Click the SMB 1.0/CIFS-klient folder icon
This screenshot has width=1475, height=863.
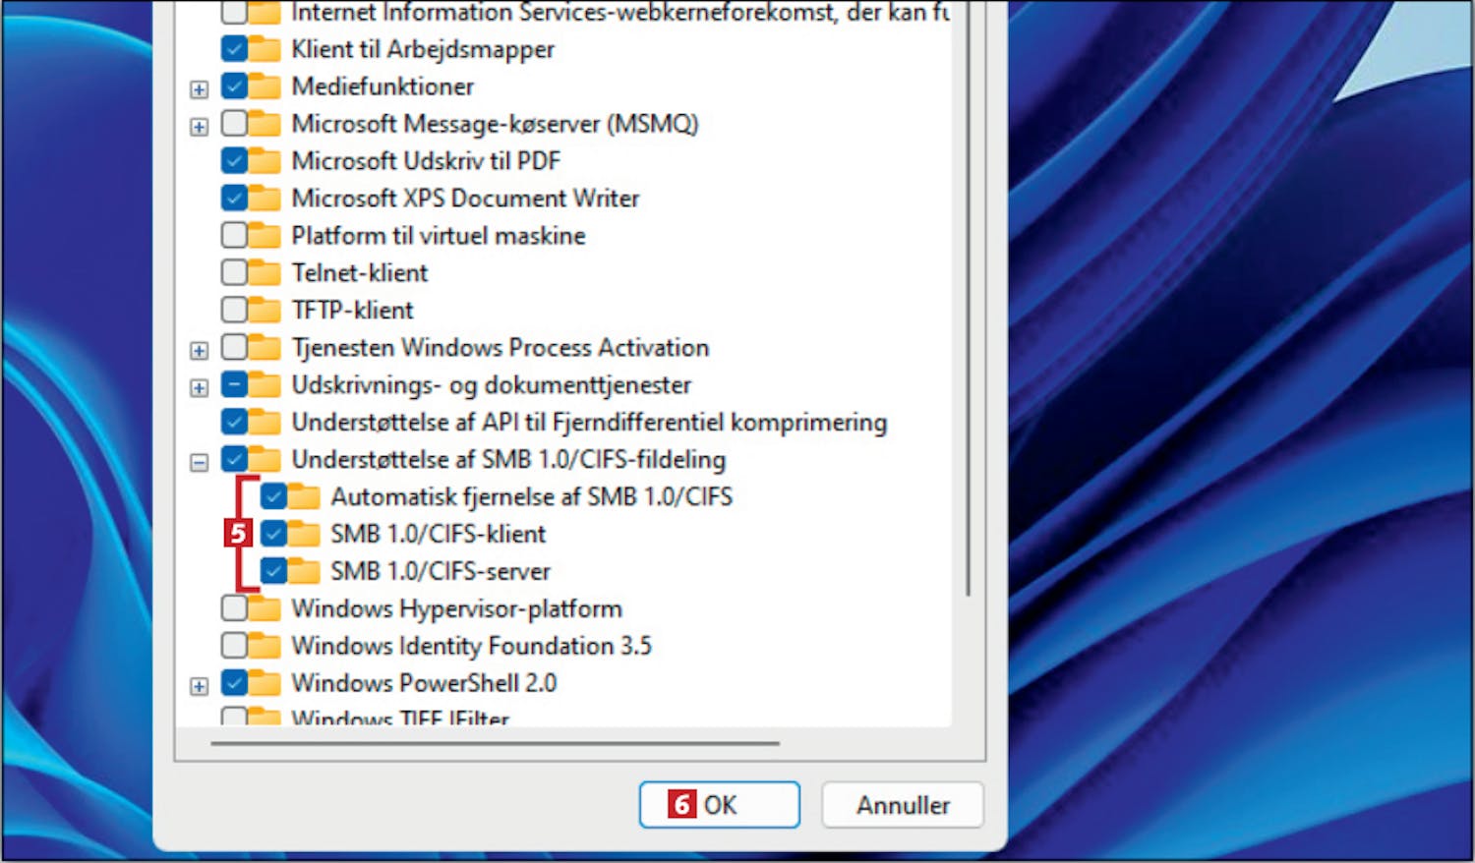(304, 534)
